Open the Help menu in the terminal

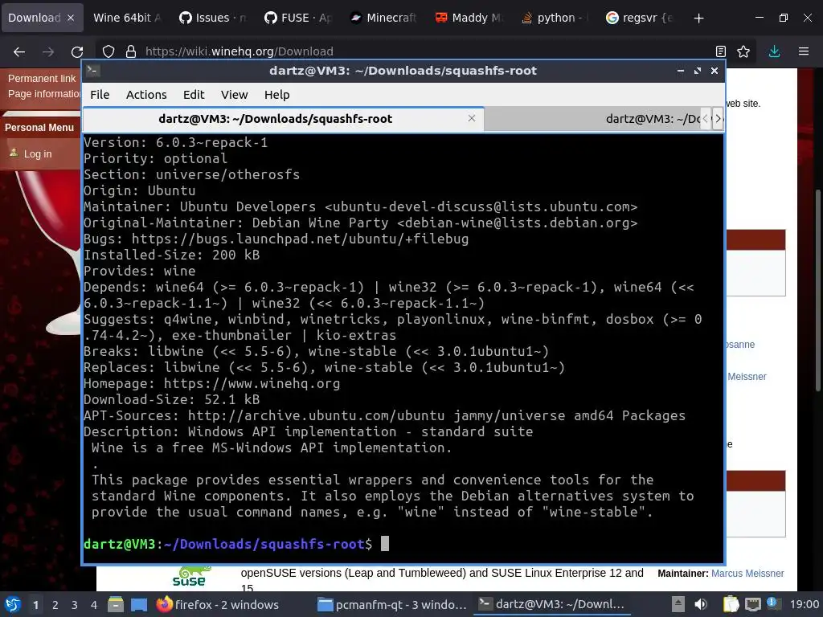pyautogui.click(x=276, y=95)
